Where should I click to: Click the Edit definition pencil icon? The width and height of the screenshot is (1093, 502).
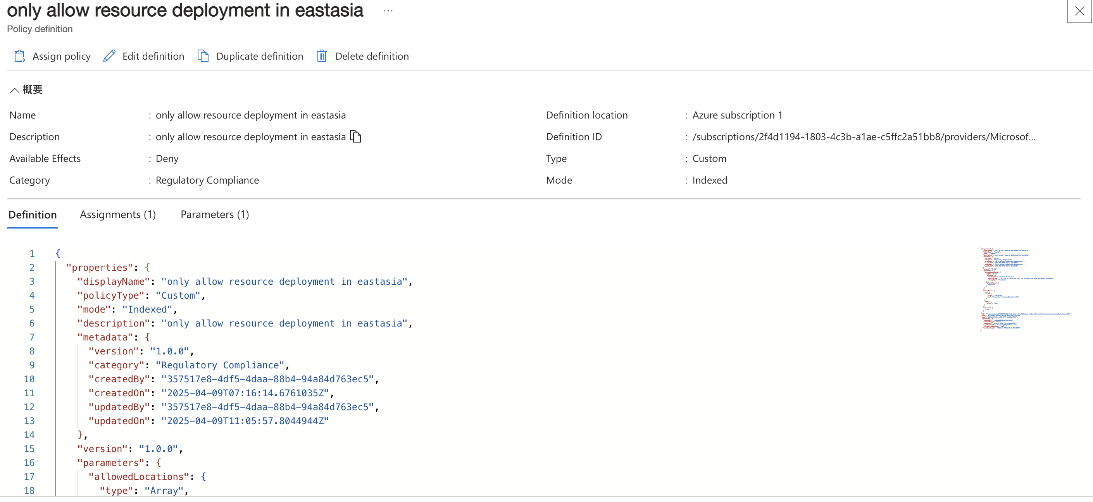109,56
